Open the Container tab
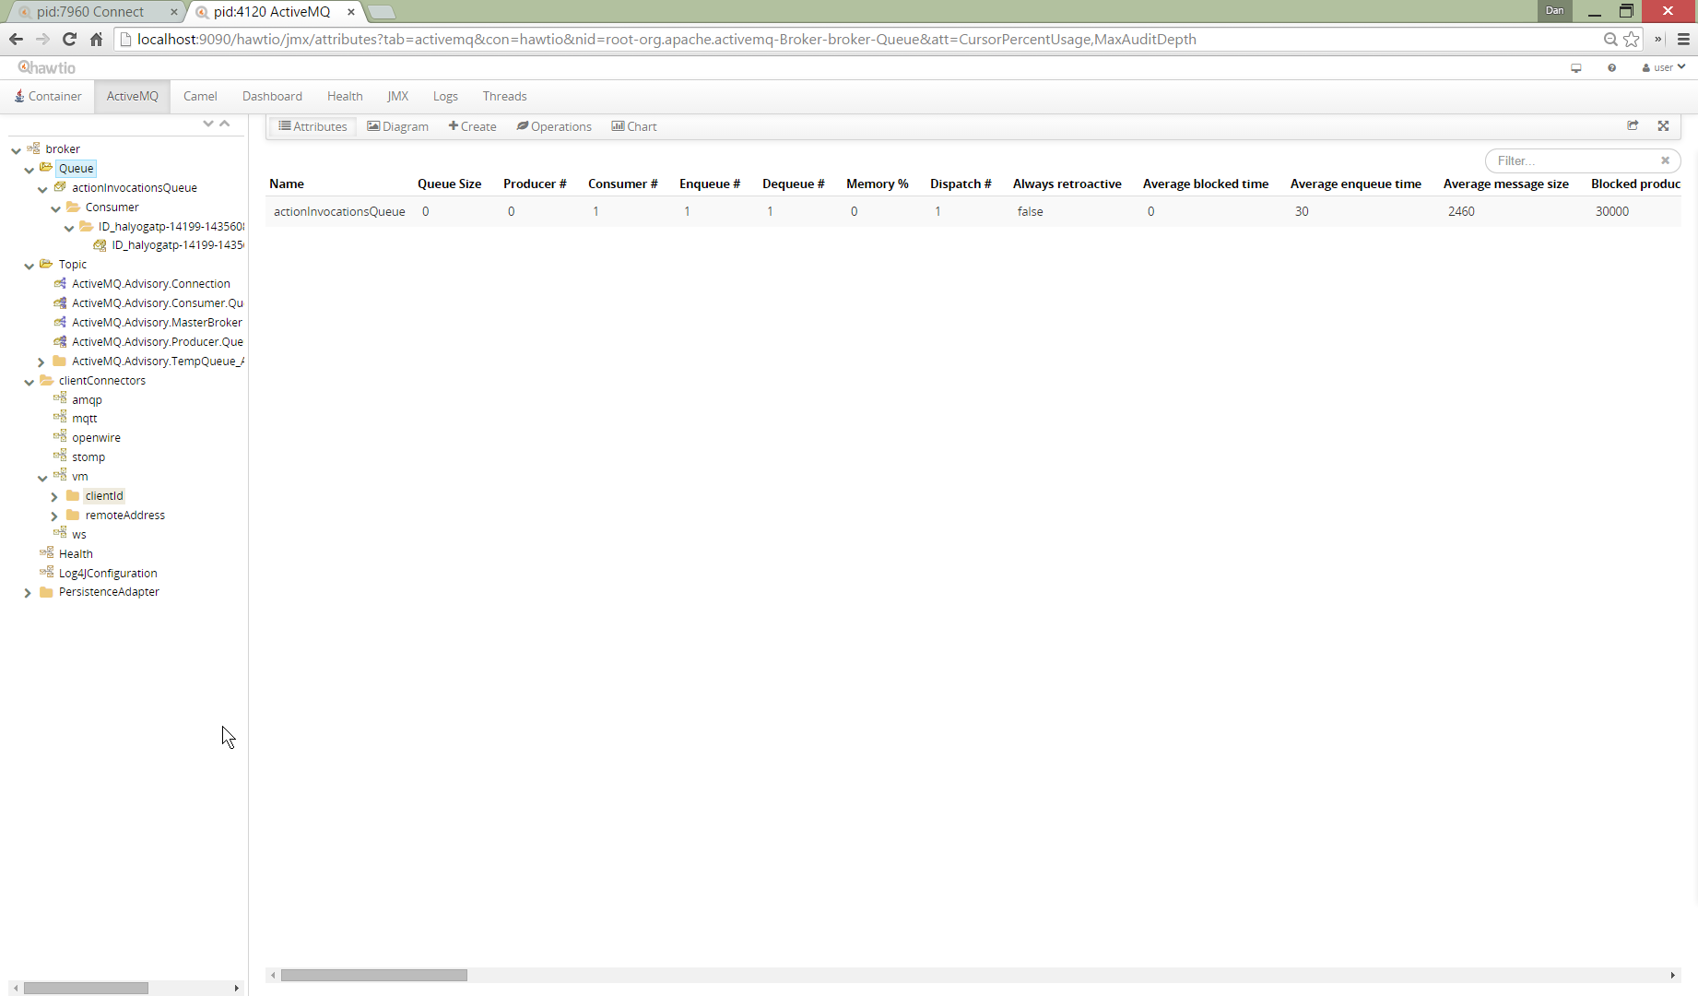The width and height of the screenshot is (1698, 996). click(48, 96)
